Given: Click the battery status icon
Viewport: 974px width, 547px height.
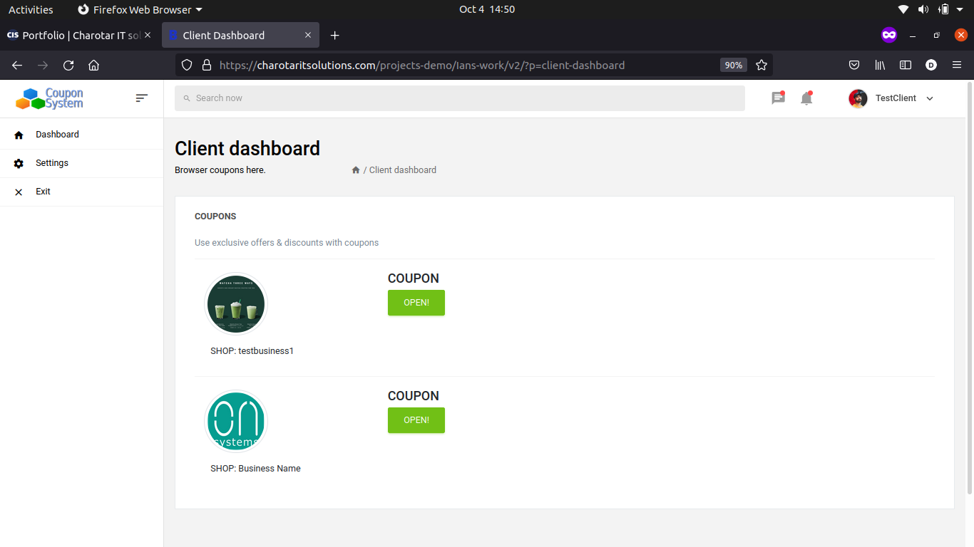Looking at the screenshot, I should [943, 9].
